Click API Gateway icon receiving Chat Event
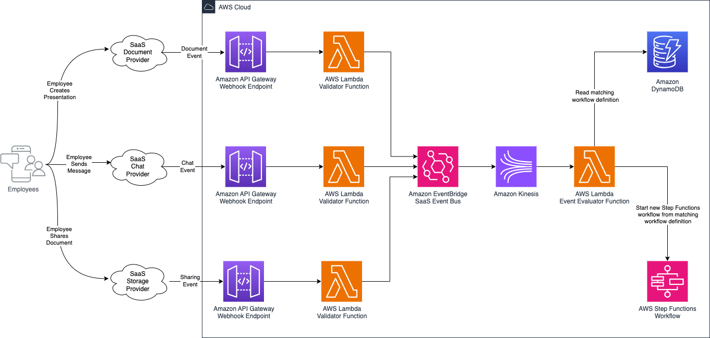This screenshot has width=710, height=338. pos(246,167)
